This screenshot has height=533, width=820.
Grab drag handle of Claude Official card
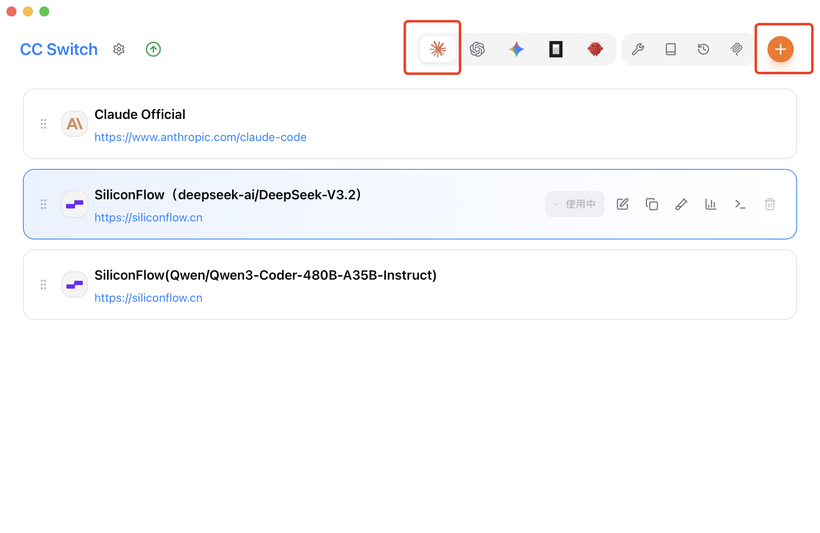click(x=43, y=124)
